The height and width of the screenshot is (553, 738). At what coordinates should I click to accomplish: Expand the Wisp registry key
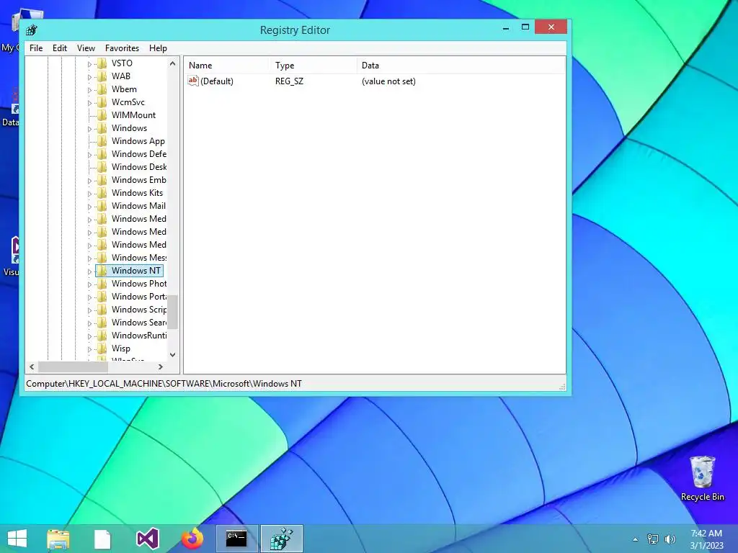point(89,349)
